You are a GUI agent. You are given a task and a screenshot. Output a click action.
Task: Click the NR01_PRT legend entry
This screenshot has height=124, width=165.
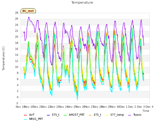click(x=34, y=119)
